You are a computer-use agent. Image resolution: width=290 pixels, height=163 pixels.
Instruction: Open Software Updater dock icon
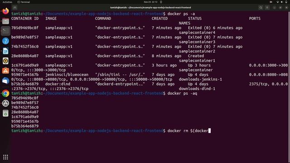(5, 103)
